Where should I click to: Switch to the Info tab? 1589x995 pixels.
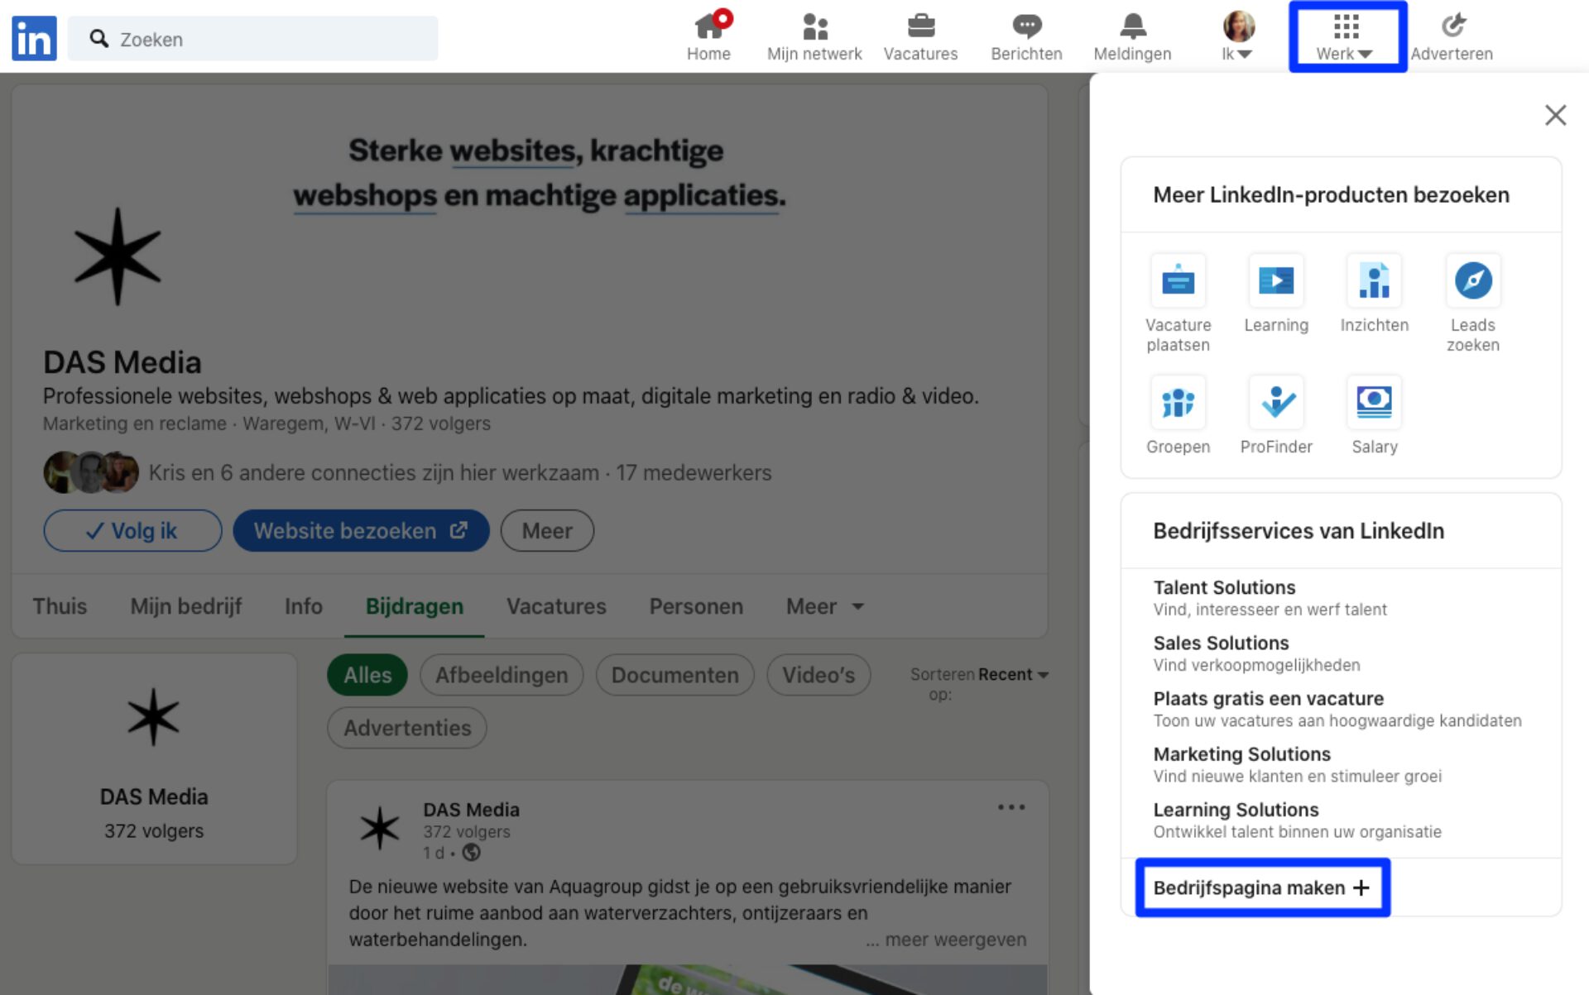(x=303, y=606)
